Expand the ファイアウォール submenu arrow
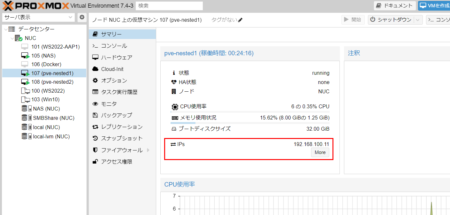Image resolution: width=450 pixels, height=215 pixels. (x=148, y=150)
